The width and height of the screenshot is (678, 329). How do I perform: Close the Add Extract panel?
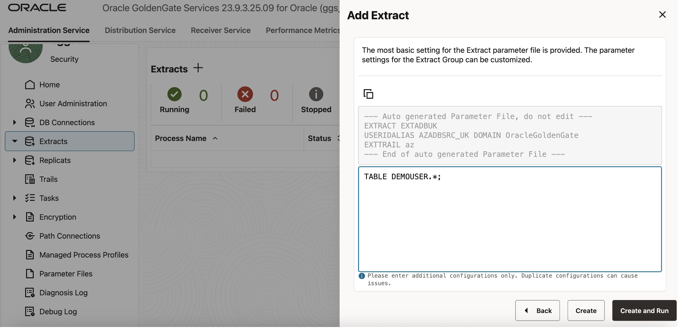[x=662, y=15]
